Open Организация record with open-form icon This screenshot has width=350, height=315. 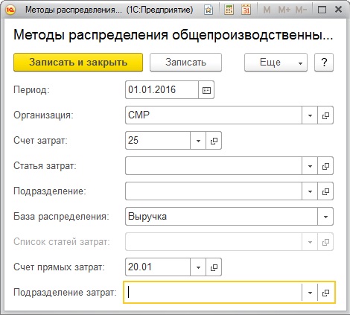click(x=325, y=115)
